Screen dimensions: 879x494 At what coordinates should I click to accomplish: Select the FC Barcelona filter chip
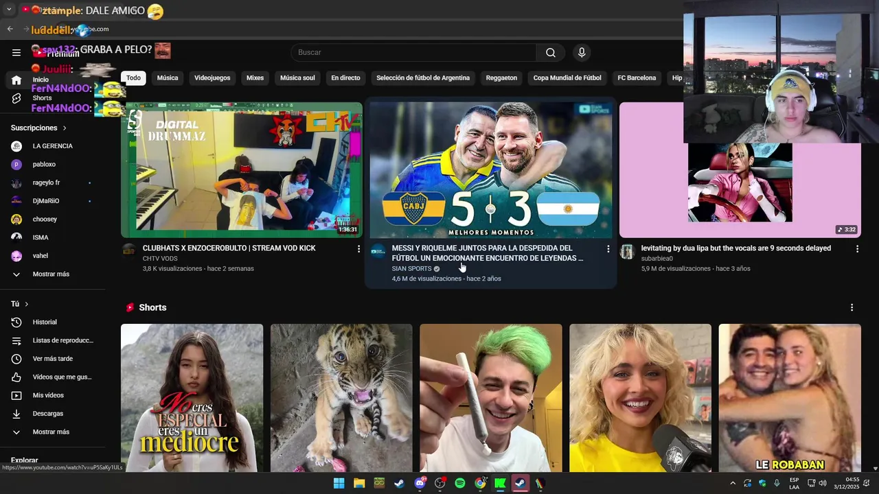click(x=637, y=78)
